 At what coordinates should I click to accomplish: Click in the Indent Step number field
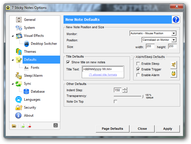(x=118, y=90)
